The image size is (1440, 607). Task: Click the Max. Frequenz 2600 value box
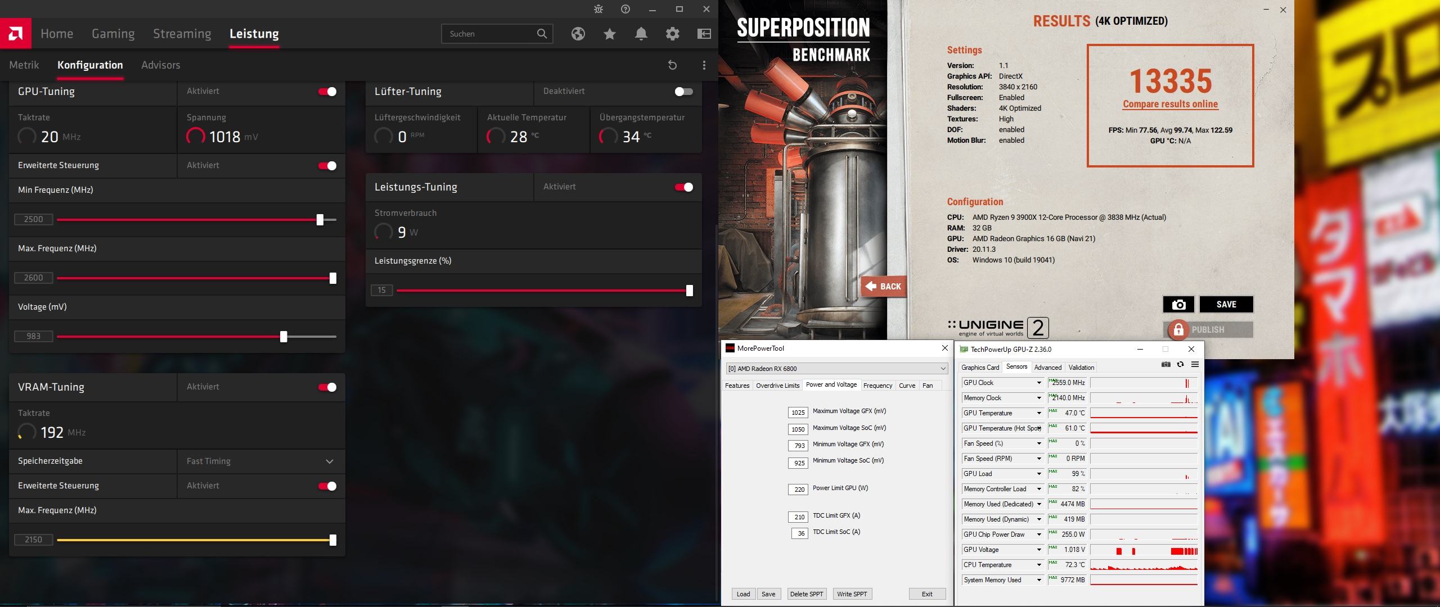[x=33, y=278]
